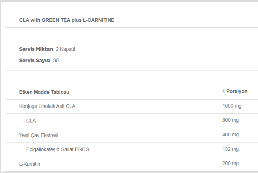The image size is (258, 173).
Task: Click the 800 mg value
Action: (x=230, y=120)
